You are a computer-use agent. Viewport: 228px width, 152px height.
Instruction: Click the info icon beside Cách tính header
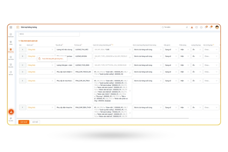click(112, 45)
